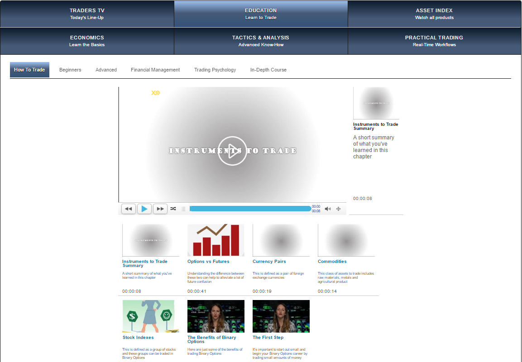Click the blue video progress bar
The width and height of the screenshot is (522, 362).
pyautogui.click(x=250, y=209)
